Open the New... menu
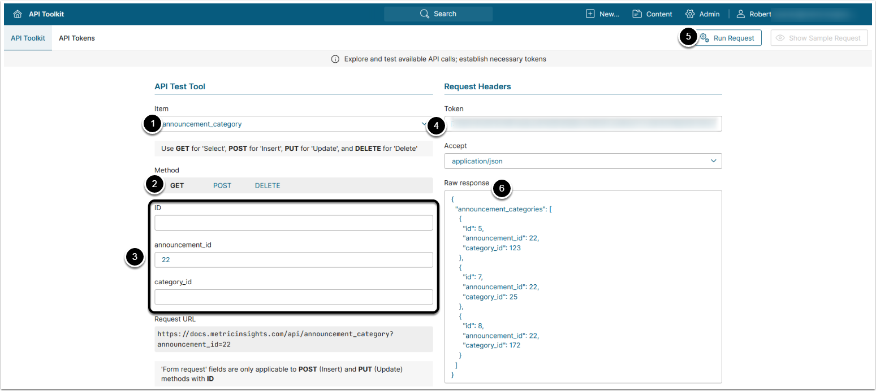876x391 pixels. coord(602,14)
